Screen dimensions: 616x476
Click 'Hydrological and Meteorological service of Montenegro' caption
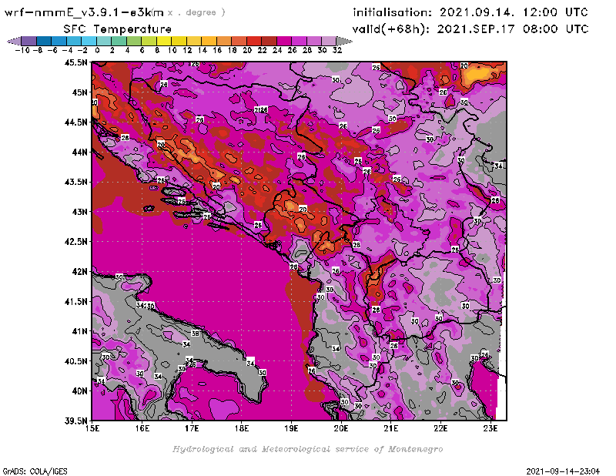[x=307, y=449]
